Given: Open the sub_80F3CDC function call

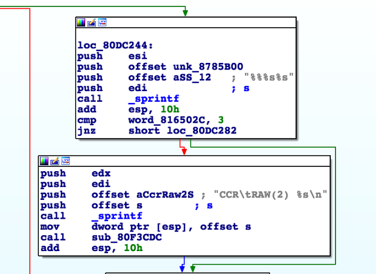Looking at the screenshot, I should pyautogui.click(x=127, y=238).
